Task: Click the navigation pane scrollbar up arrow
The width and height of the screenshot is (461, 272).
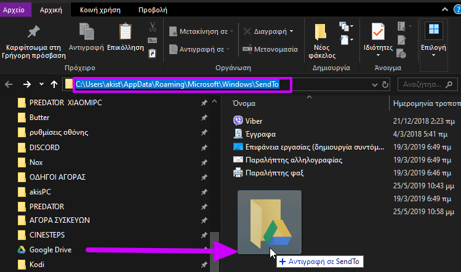Action: [215, 102]
